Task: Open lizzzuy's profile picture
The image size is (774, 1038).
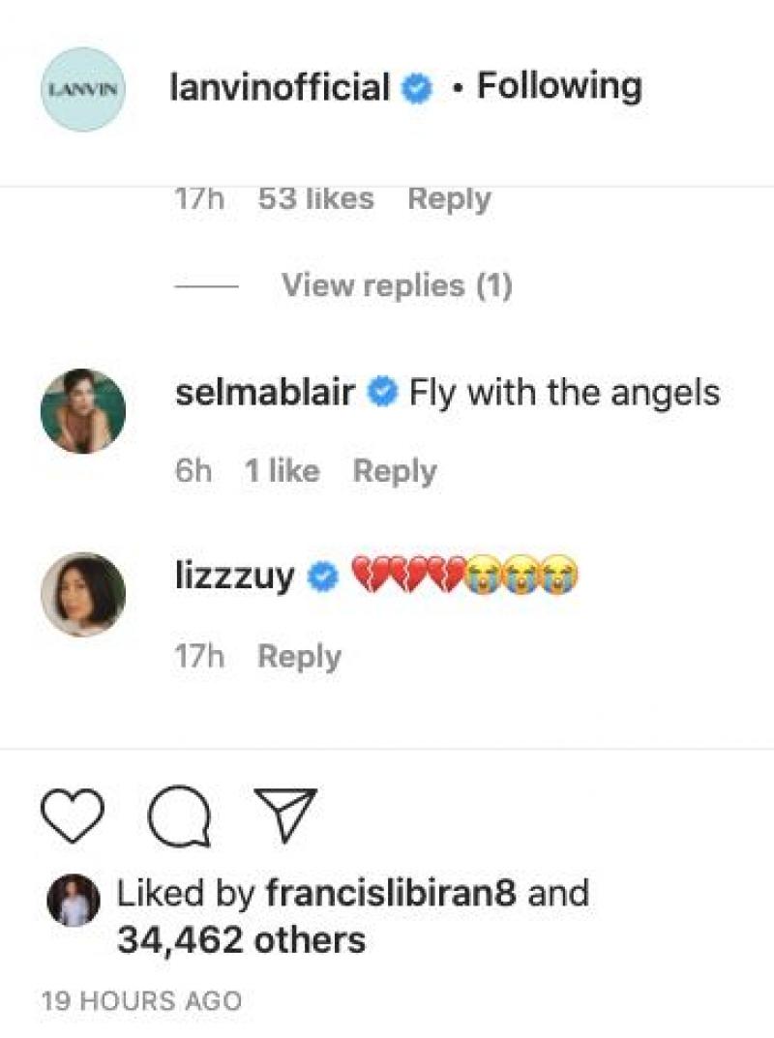Action: click(83, 595)
